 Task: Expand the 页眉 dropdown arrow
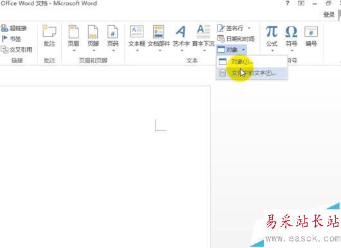[x=74, y=50]
